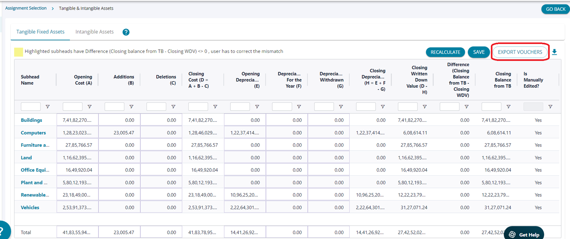This screenshot has height=239, width=570.
Task: Click the yellow highlight legend swatch
Action: pos(18,52)
